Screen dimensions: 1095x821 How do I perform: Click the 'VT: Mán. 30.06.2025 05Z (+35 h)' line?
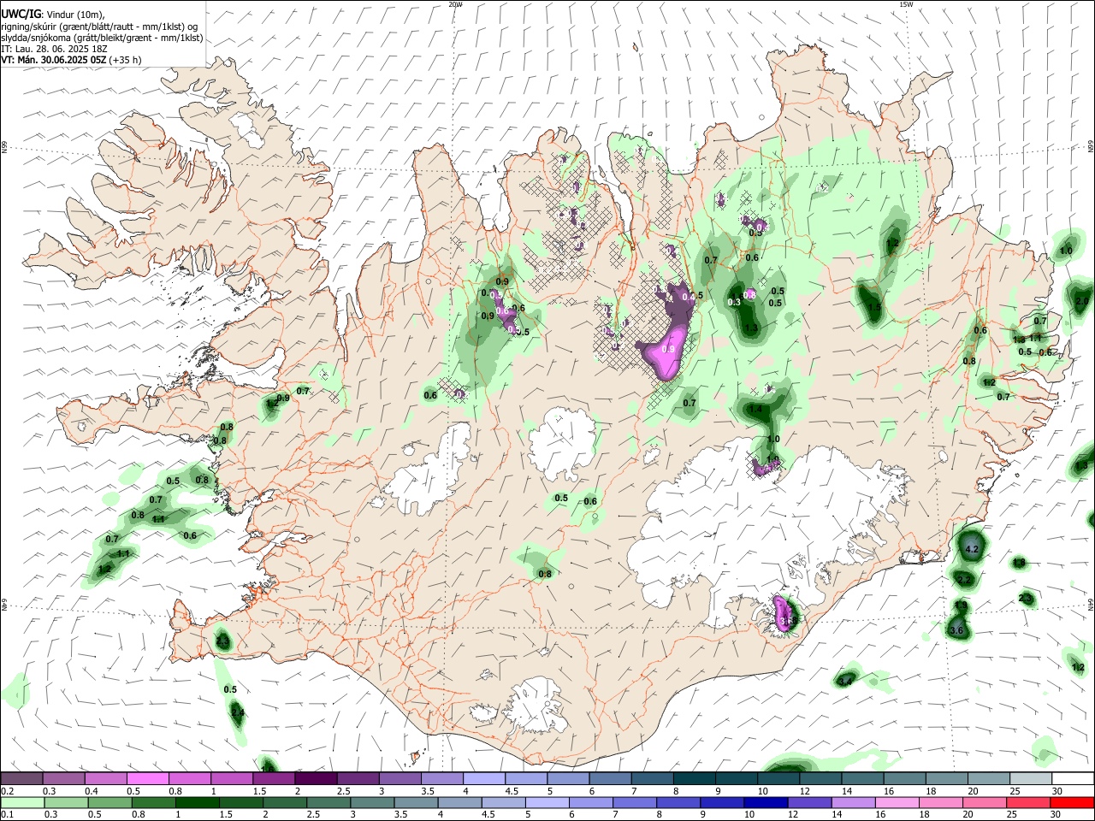[72, 60]
